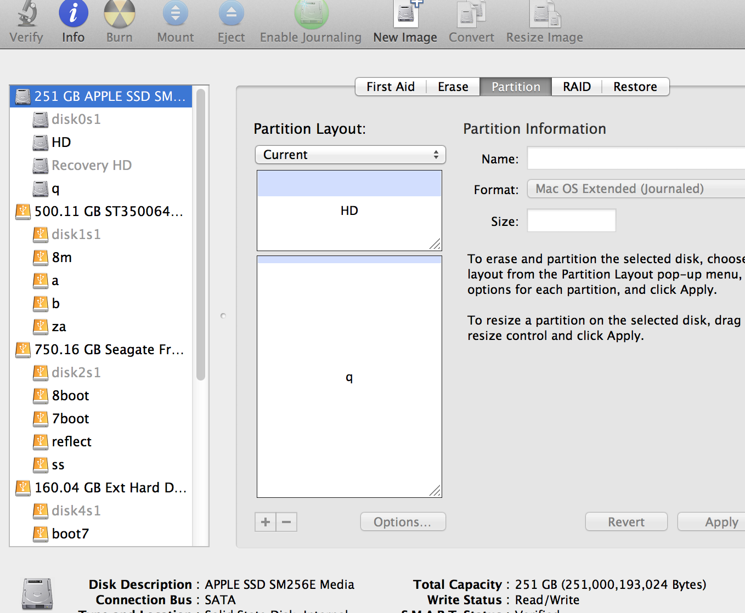The height and width of the screenshot is (613, 745).
Task: Click the Revert button
Action: click(x=627, y=522)
